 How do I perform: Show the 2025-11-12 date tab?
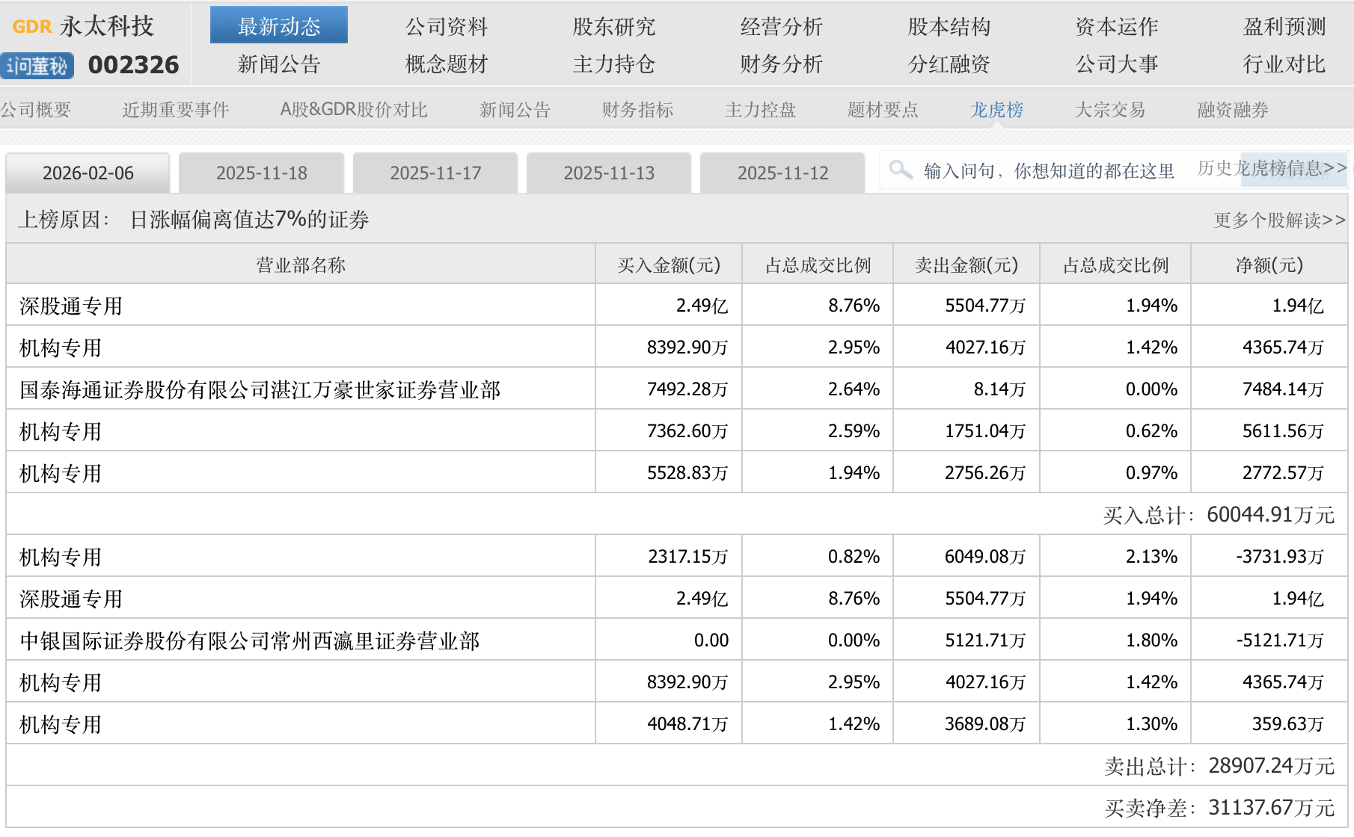(x=782, y=173)
